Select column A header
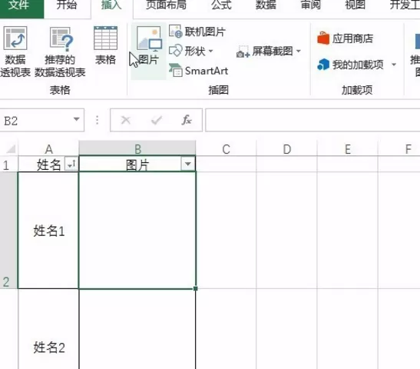This screenshot has width=420, height=369. [48, 149]
